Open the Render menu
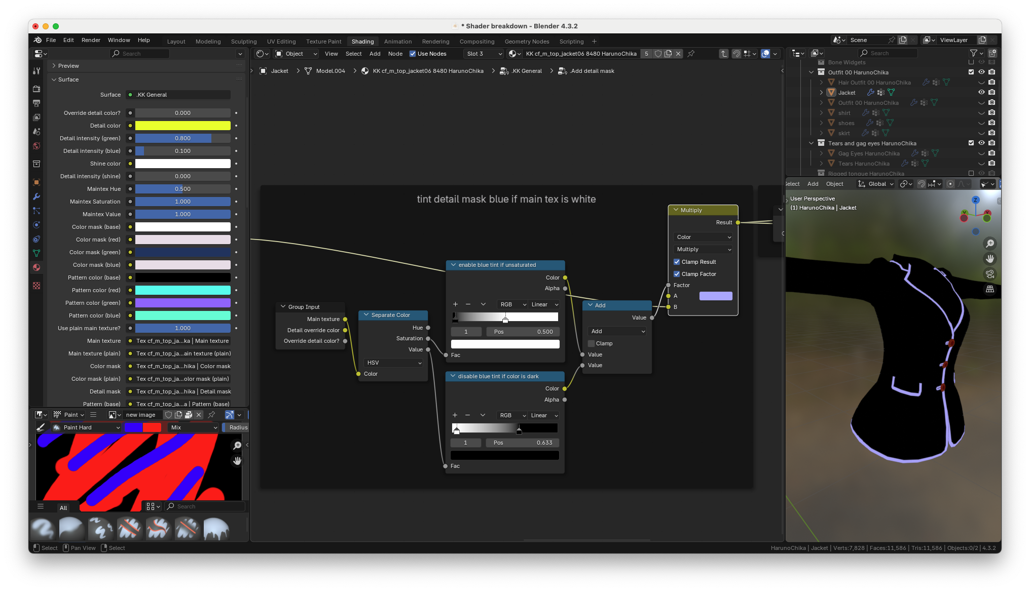 point(91,40)
